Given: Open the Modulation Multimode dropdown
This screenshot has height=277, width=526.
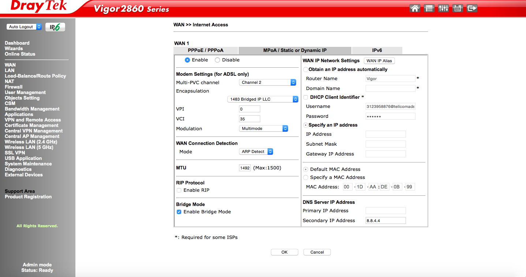Looking at the screenshot, I should coord(263,129).
